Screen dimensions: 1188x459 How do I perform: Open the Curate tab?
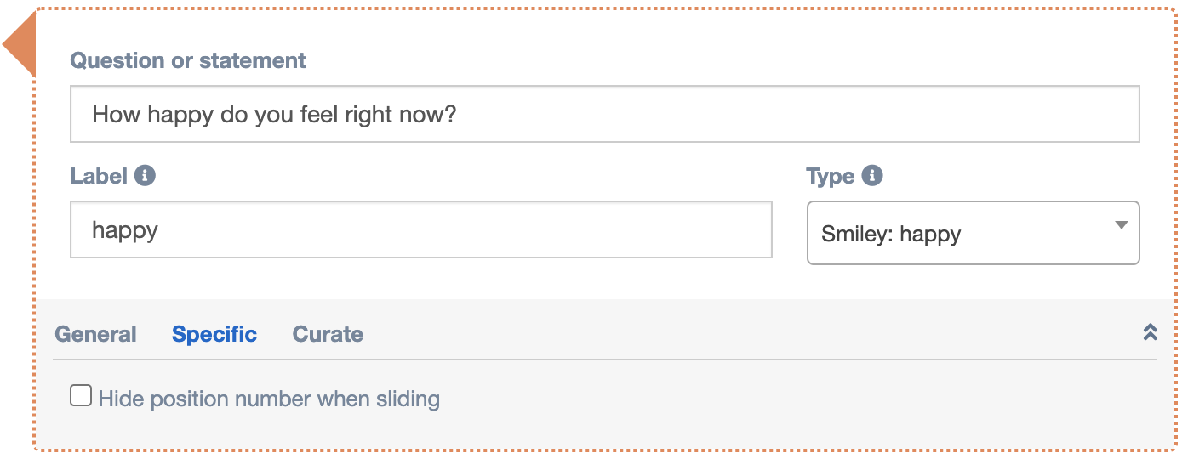point(328,334)
